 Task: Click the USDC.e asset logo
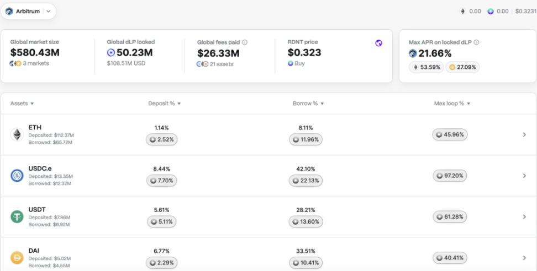(17, 175)
